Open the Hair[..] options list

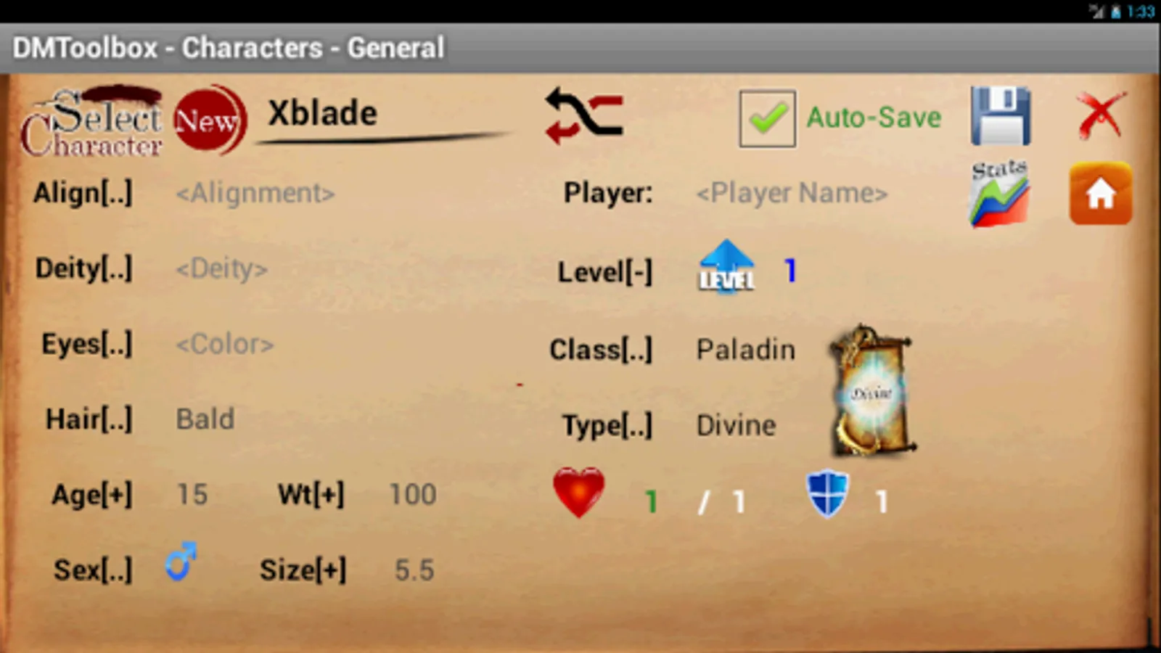coord(89,419)
